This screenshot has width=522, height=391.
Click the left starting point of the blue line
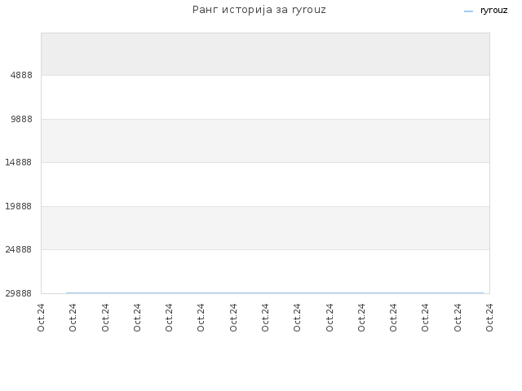pos(66,293)
